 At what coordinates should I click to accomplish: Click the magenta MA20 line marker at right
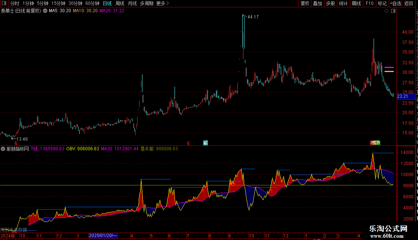389,67
